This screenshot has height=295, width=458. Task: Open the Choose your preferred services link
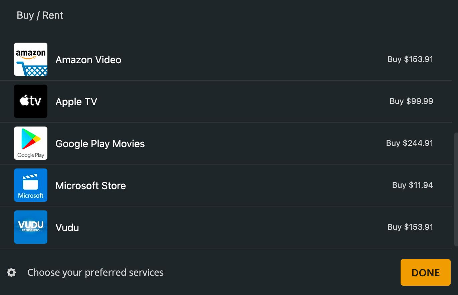coord(95,273)
